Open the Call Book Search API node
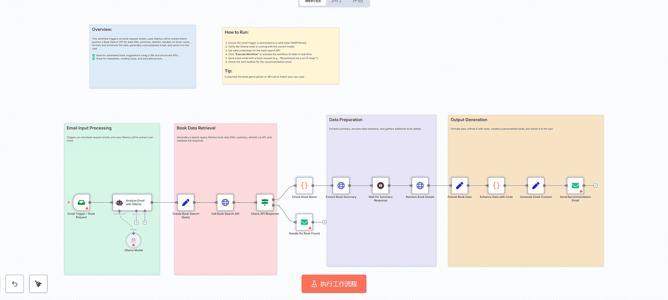668x300 pixels. coord(225,202)
